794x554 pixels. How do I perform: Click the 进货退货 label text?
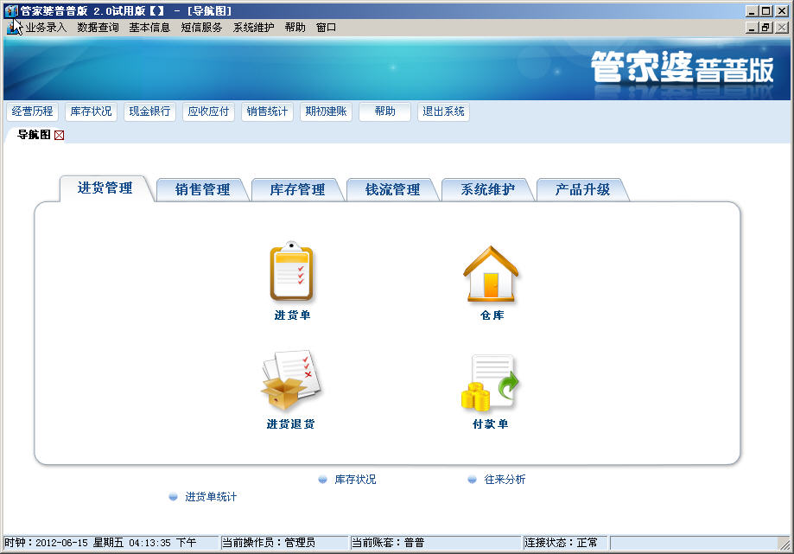[290, 424]
